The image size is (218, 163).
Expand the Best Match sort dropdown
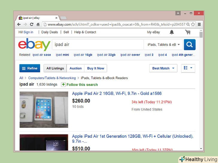(163, 68)
